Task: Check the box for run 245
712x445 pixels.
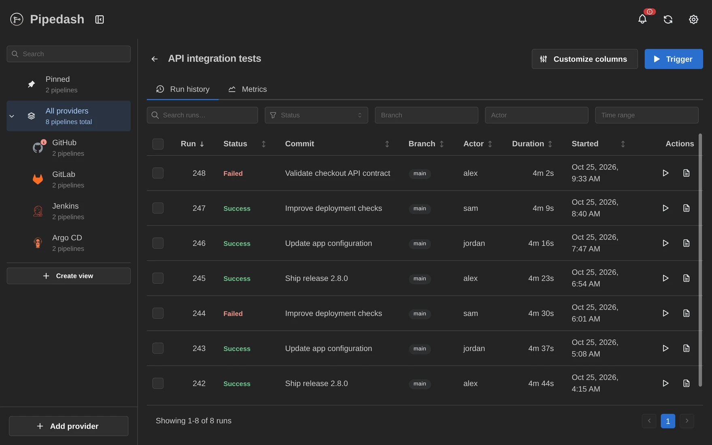Action: coord(158,278)
